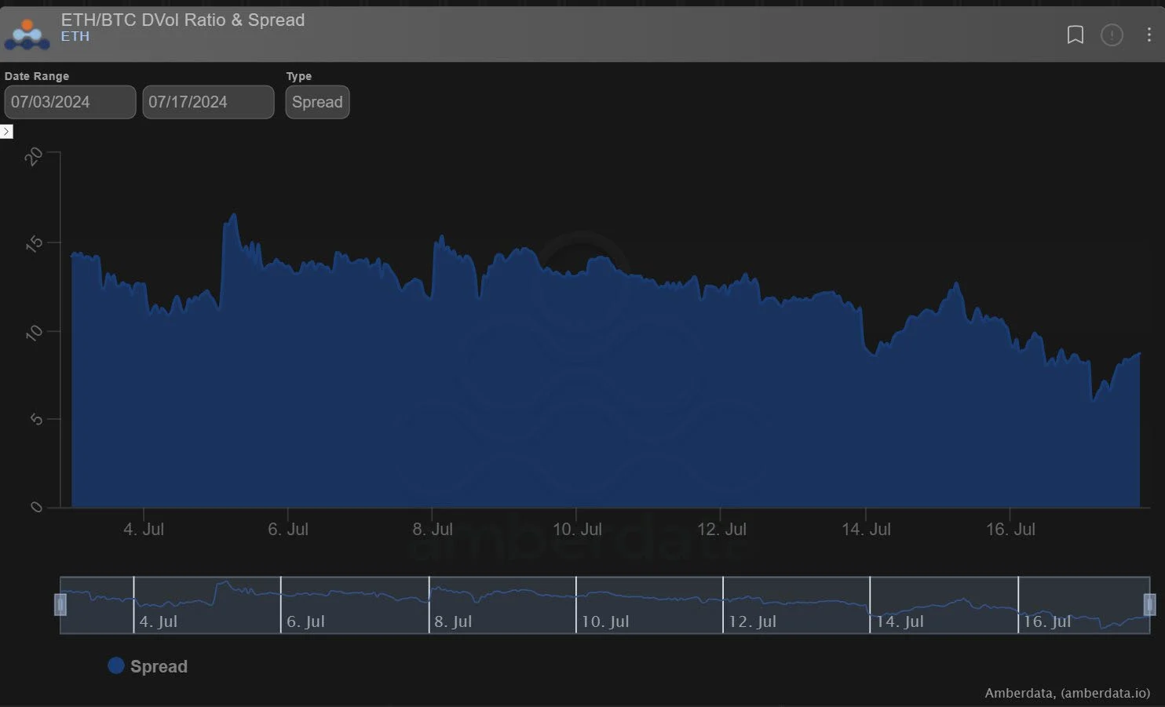Screen dimensions: 1165x707
Task: Click the '10. Jul' main x-axis label
Action: pyautogui.click(x=577, y=530)
